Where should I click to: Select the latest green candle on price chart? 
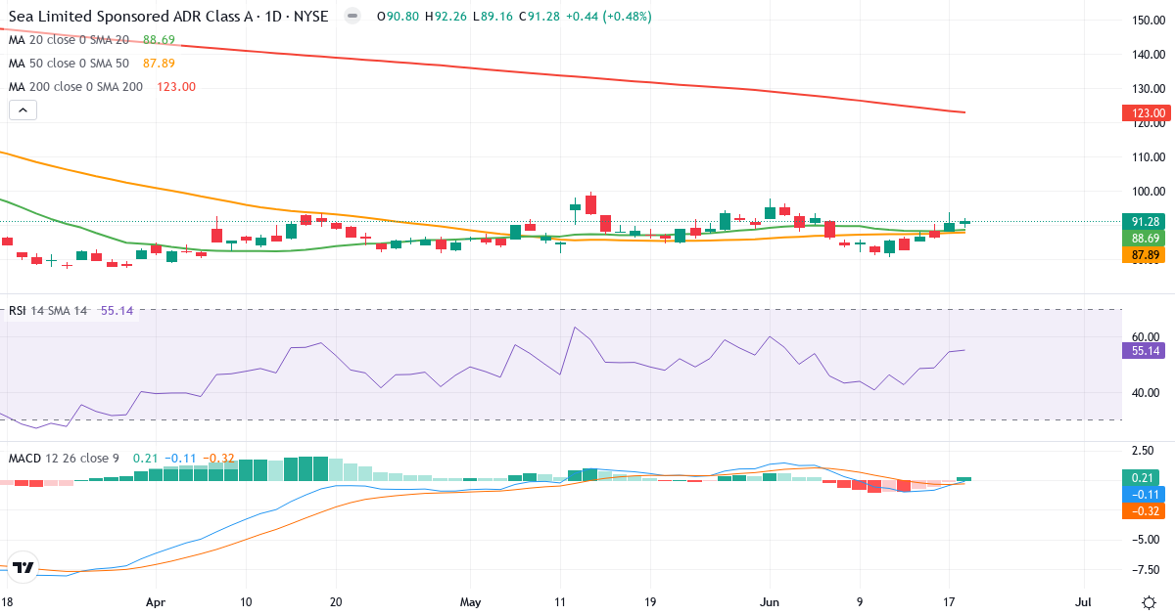(x=964, y=222)
